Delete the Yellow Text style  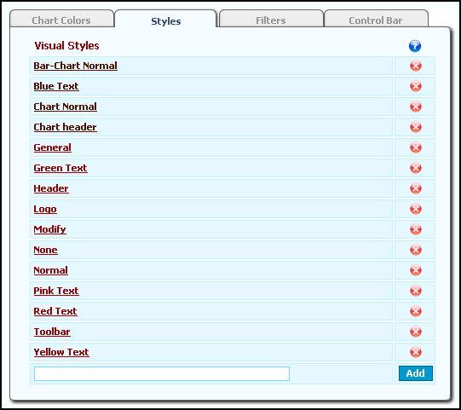pos(416,352)
